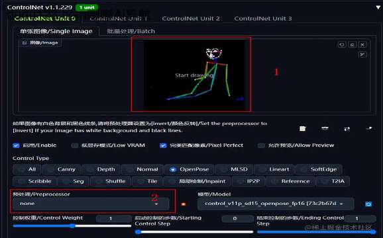Click the Control Weight number field

[x=113, y=219]
